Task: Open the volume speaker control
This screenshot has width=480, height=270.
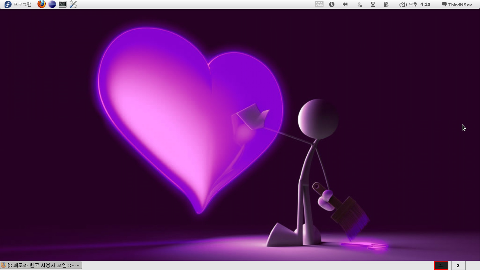Action: click(x=345, y=4)
